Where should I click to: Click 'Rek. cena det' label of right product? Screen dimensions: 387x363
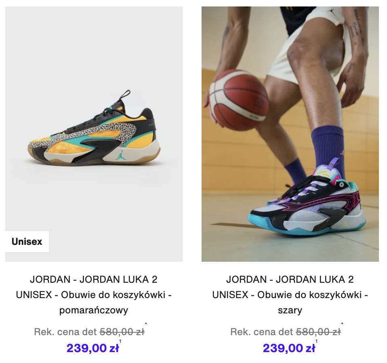point(262,332)
